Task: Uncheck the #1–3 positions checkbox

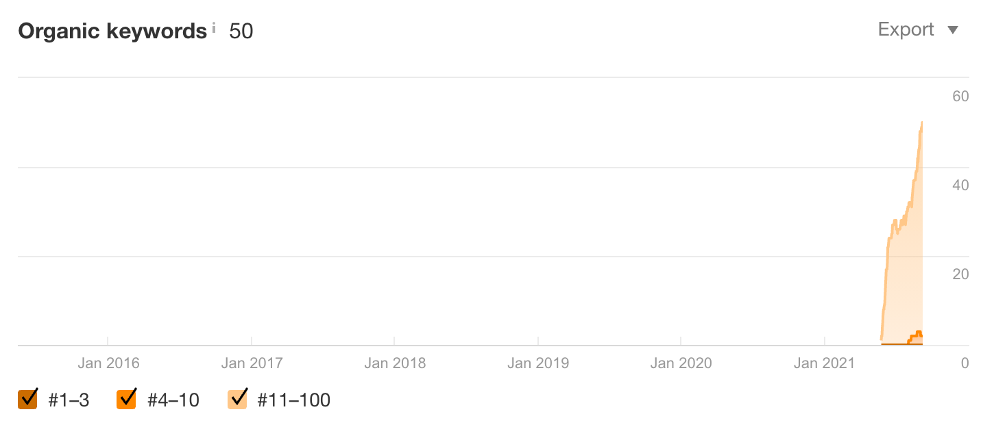Action: click(27, 398)
